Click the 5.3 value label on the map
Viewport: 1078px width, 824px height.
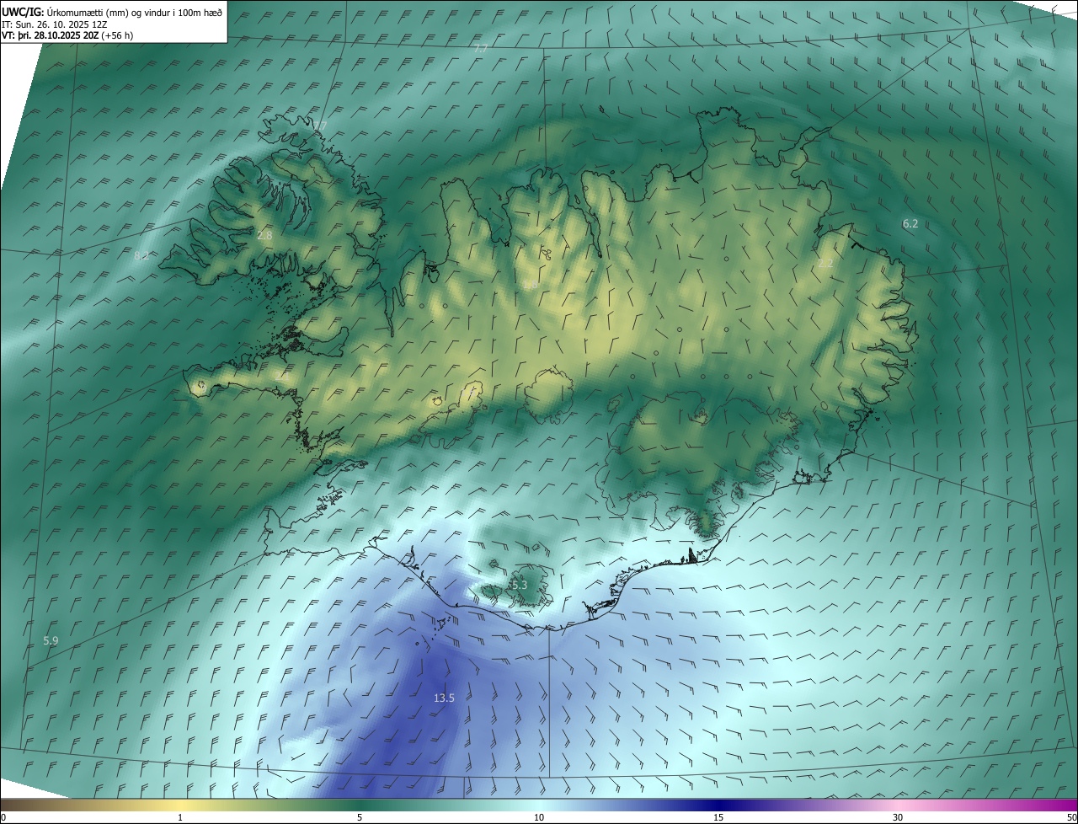coord(519,585)
